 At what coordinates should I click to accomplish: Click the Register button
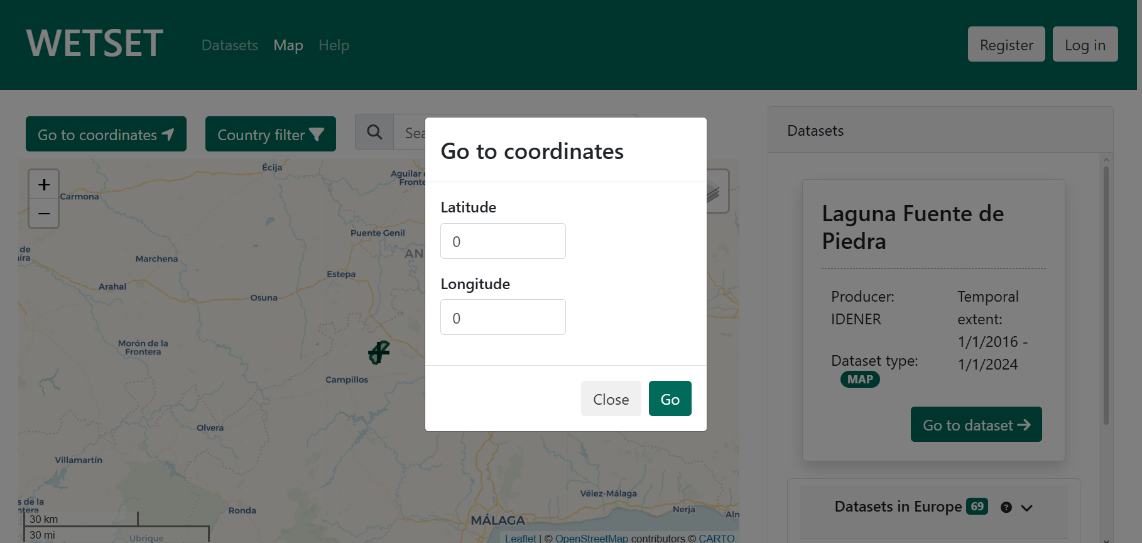[x=1006, y=45]
